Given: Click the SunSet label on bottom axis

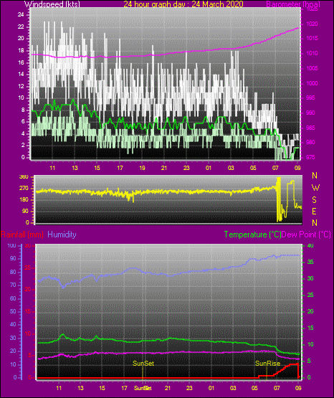Looking at the screenshot, I should [143, 388].
